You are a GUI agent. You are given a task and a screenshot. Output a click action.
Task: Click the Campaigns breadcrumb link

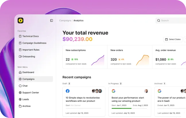tap(65, 20)
